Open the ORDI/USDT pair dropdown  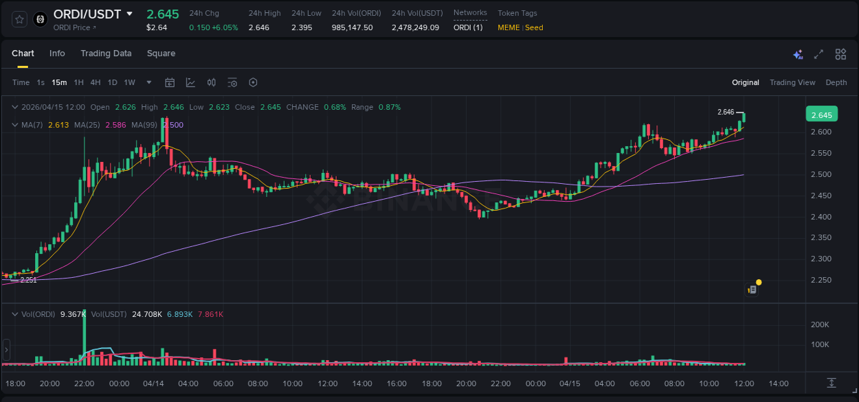[x=131, y=13]
